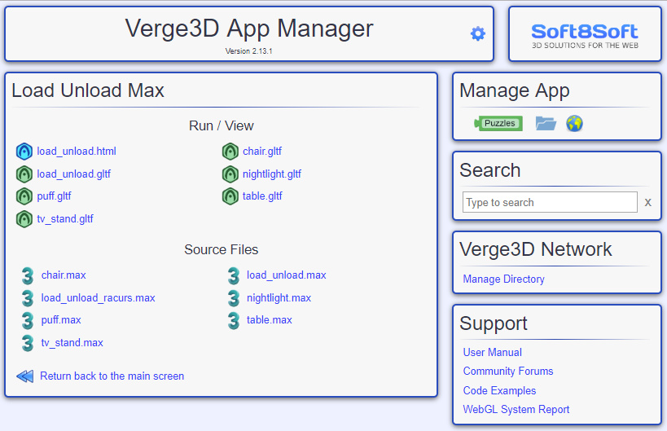Click the Soft8Soft logo
The height and width of the screenshot is (431, 667).
coord(585,36)
